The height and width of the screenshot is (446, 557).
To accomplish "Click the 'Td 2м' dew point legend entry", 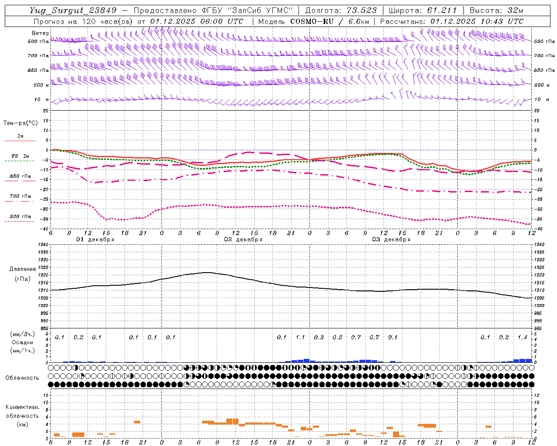I will point(20,156).
